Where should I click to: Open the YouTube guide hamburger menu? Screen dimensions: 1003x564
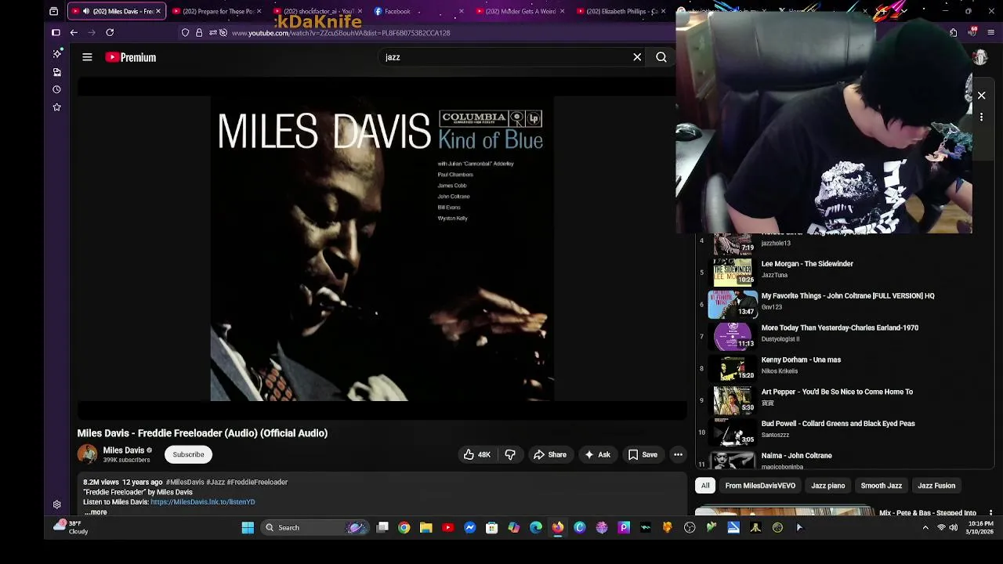pos(87,57)
